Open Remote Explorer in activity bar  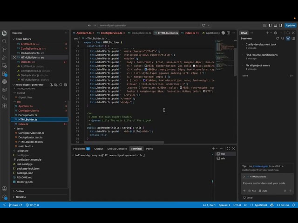click(x=4, y=66)
